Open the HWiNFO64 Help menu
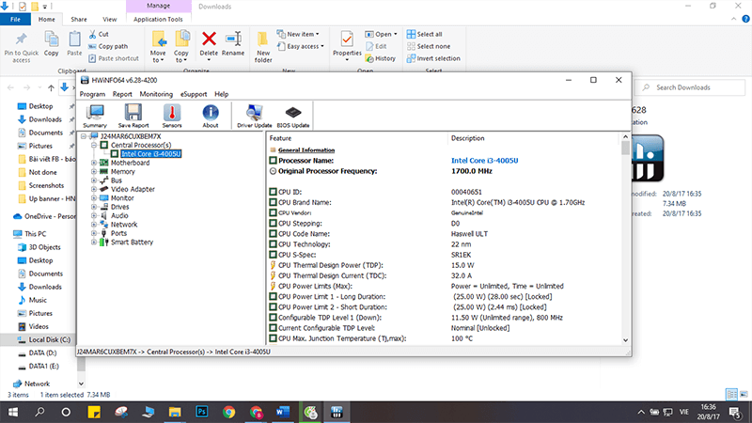The image size is (752, 423). click(x=221, y=94)
